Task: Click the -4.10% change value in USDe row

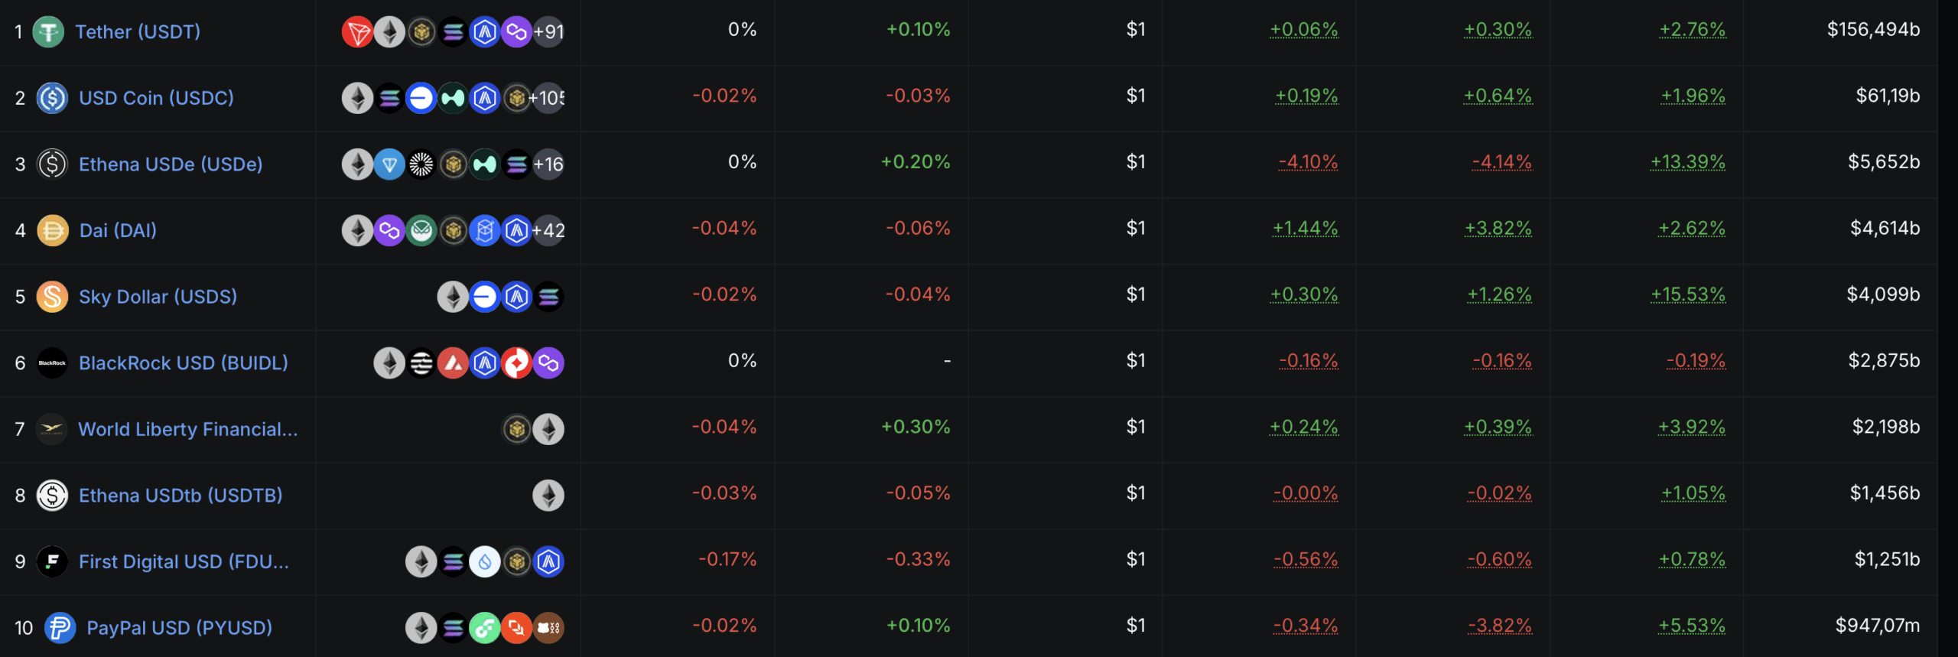Action: (1309, 162)
